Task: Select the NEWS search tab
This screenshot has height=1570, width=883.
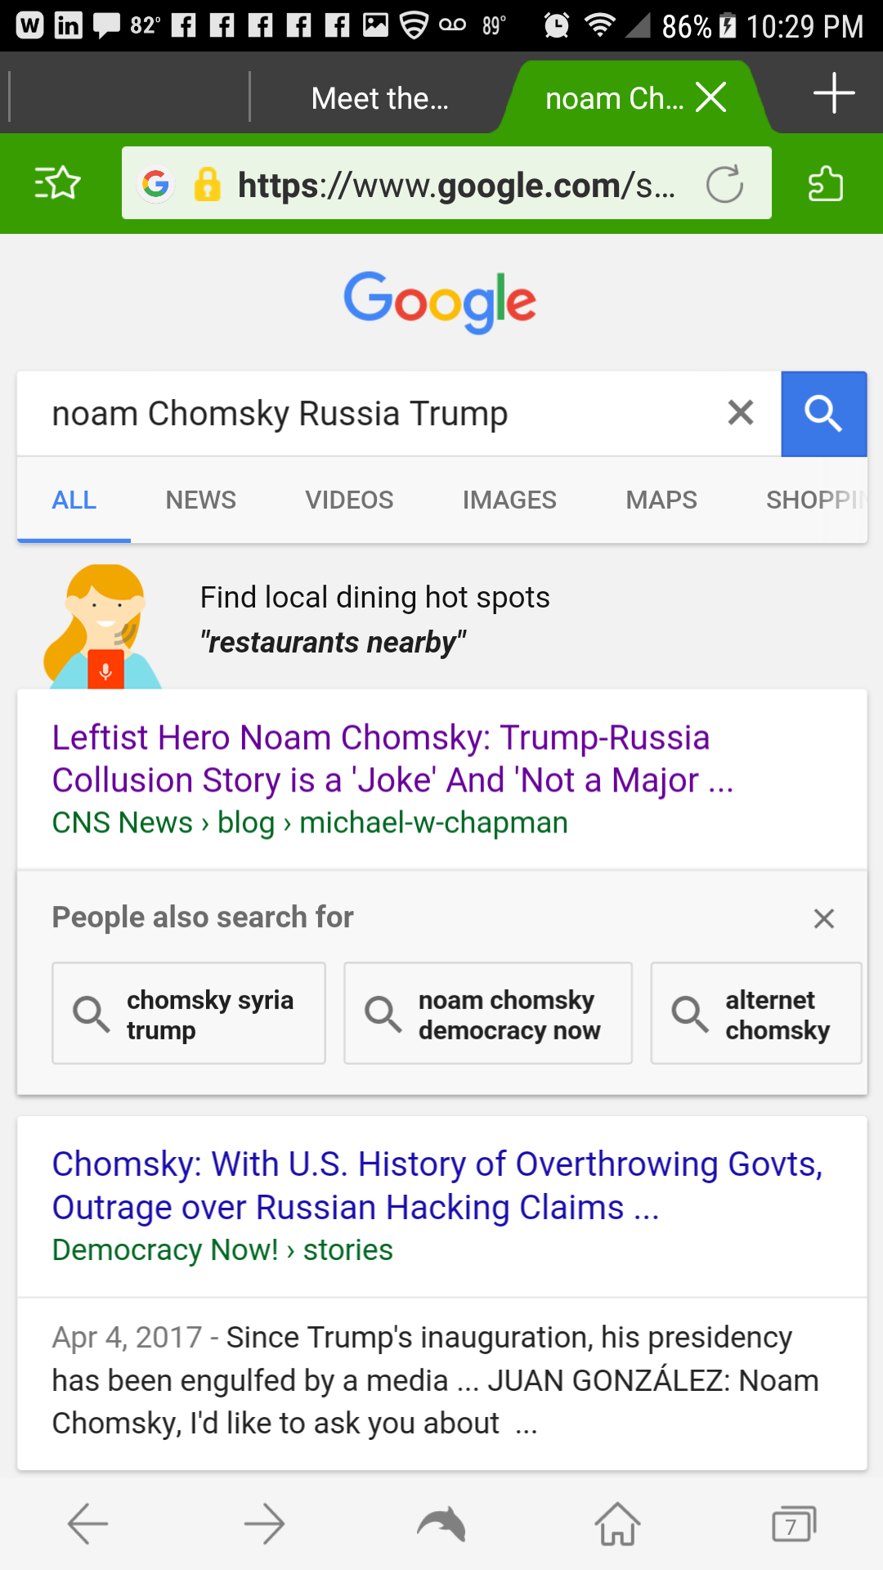Action: (200, 500)
